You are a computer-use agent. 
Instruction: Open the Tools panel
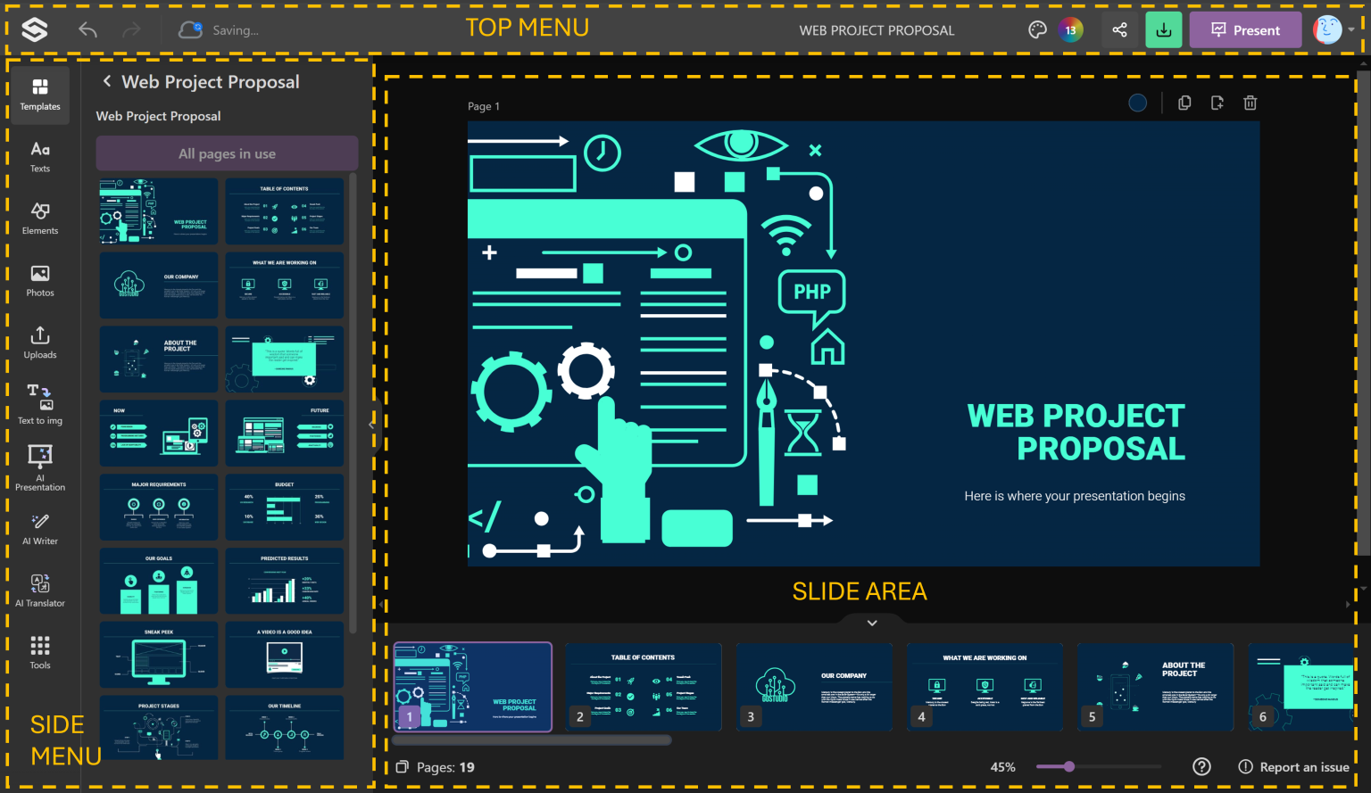(x=39, y=651)
